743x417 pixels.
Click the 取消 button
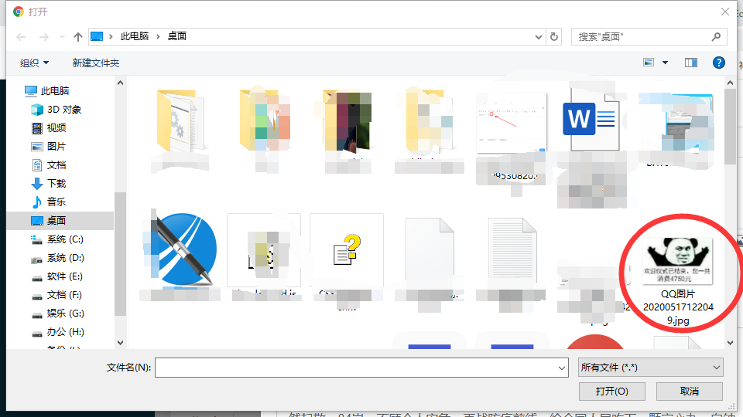click(x=689, y=391)
